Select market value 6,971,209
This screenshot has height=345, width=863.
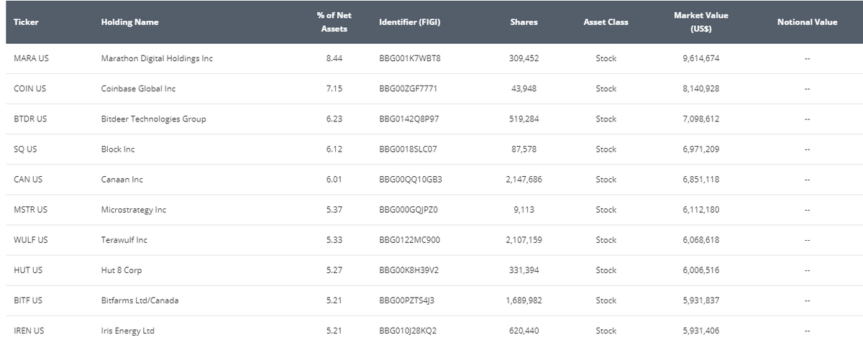pos(700,149)
